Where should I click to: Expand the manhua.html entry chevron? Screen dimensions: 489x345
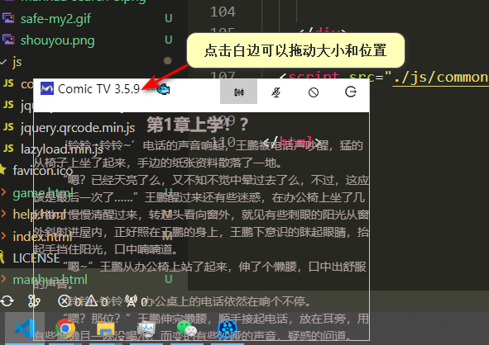pos(4,279)
